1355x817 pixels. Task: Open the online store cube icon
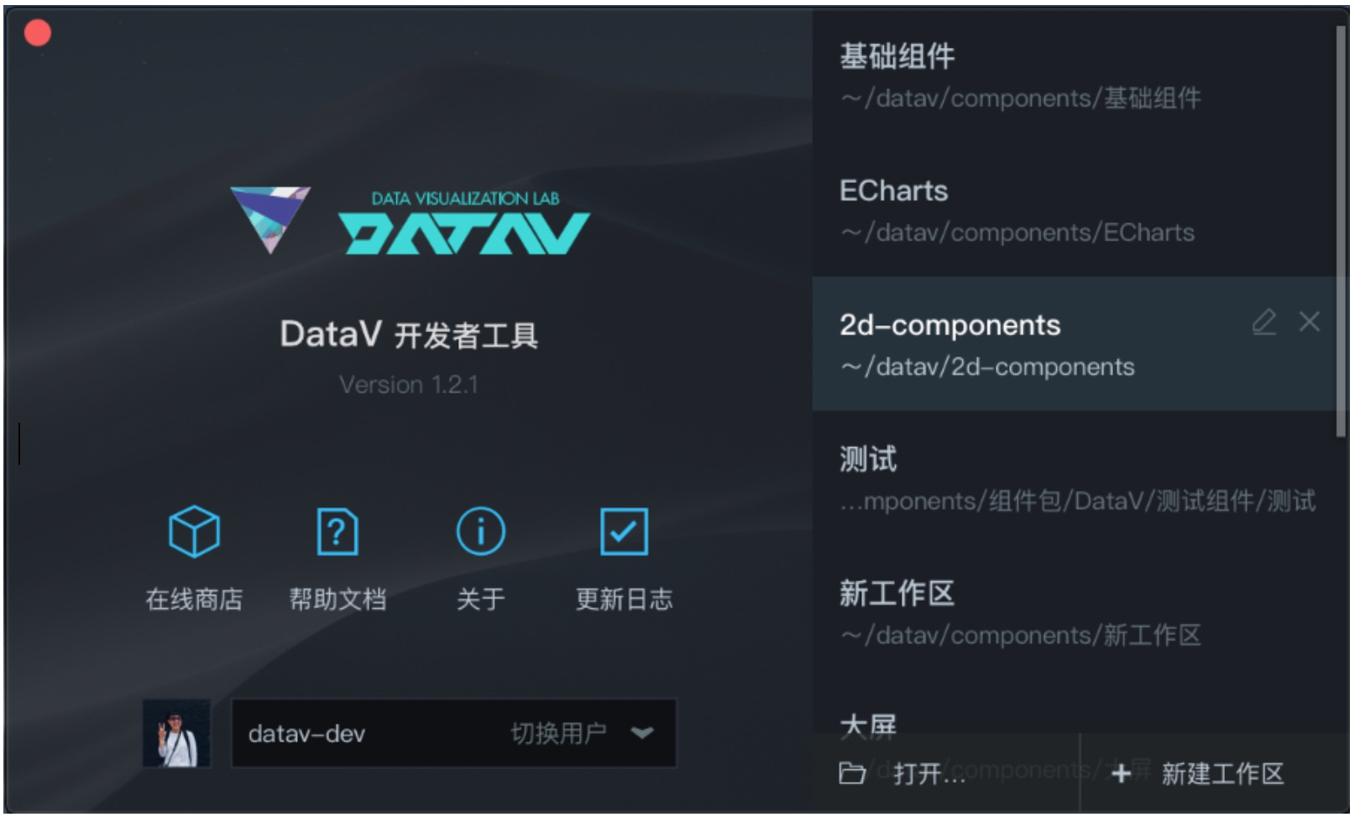[194, 531]
